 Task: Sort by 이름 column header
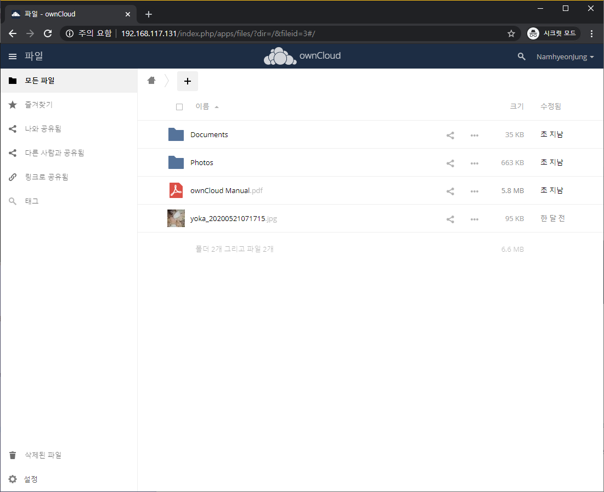[202, 106]
